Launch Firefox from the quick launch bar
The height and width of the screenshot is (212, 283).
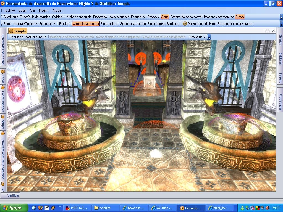[x=40, y=208]
